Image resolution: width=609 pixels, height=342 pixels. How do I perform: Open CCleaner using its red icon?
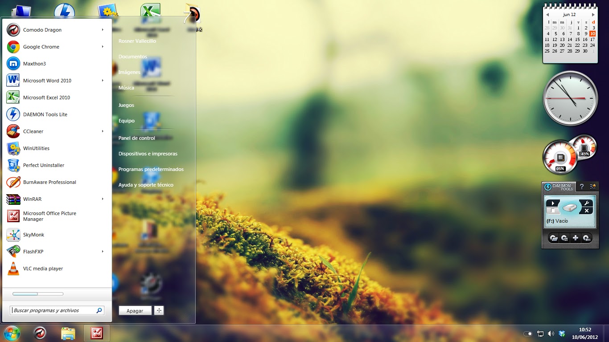point(13,131)
